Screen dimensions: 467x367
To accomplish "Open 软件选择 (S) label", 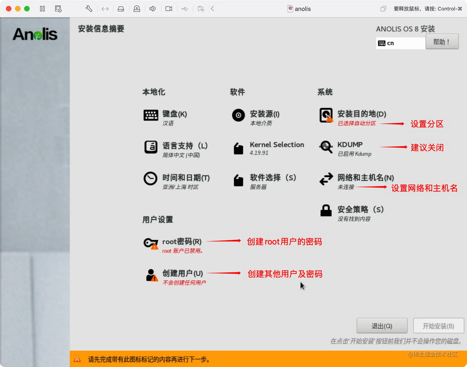I will (273, 177).
